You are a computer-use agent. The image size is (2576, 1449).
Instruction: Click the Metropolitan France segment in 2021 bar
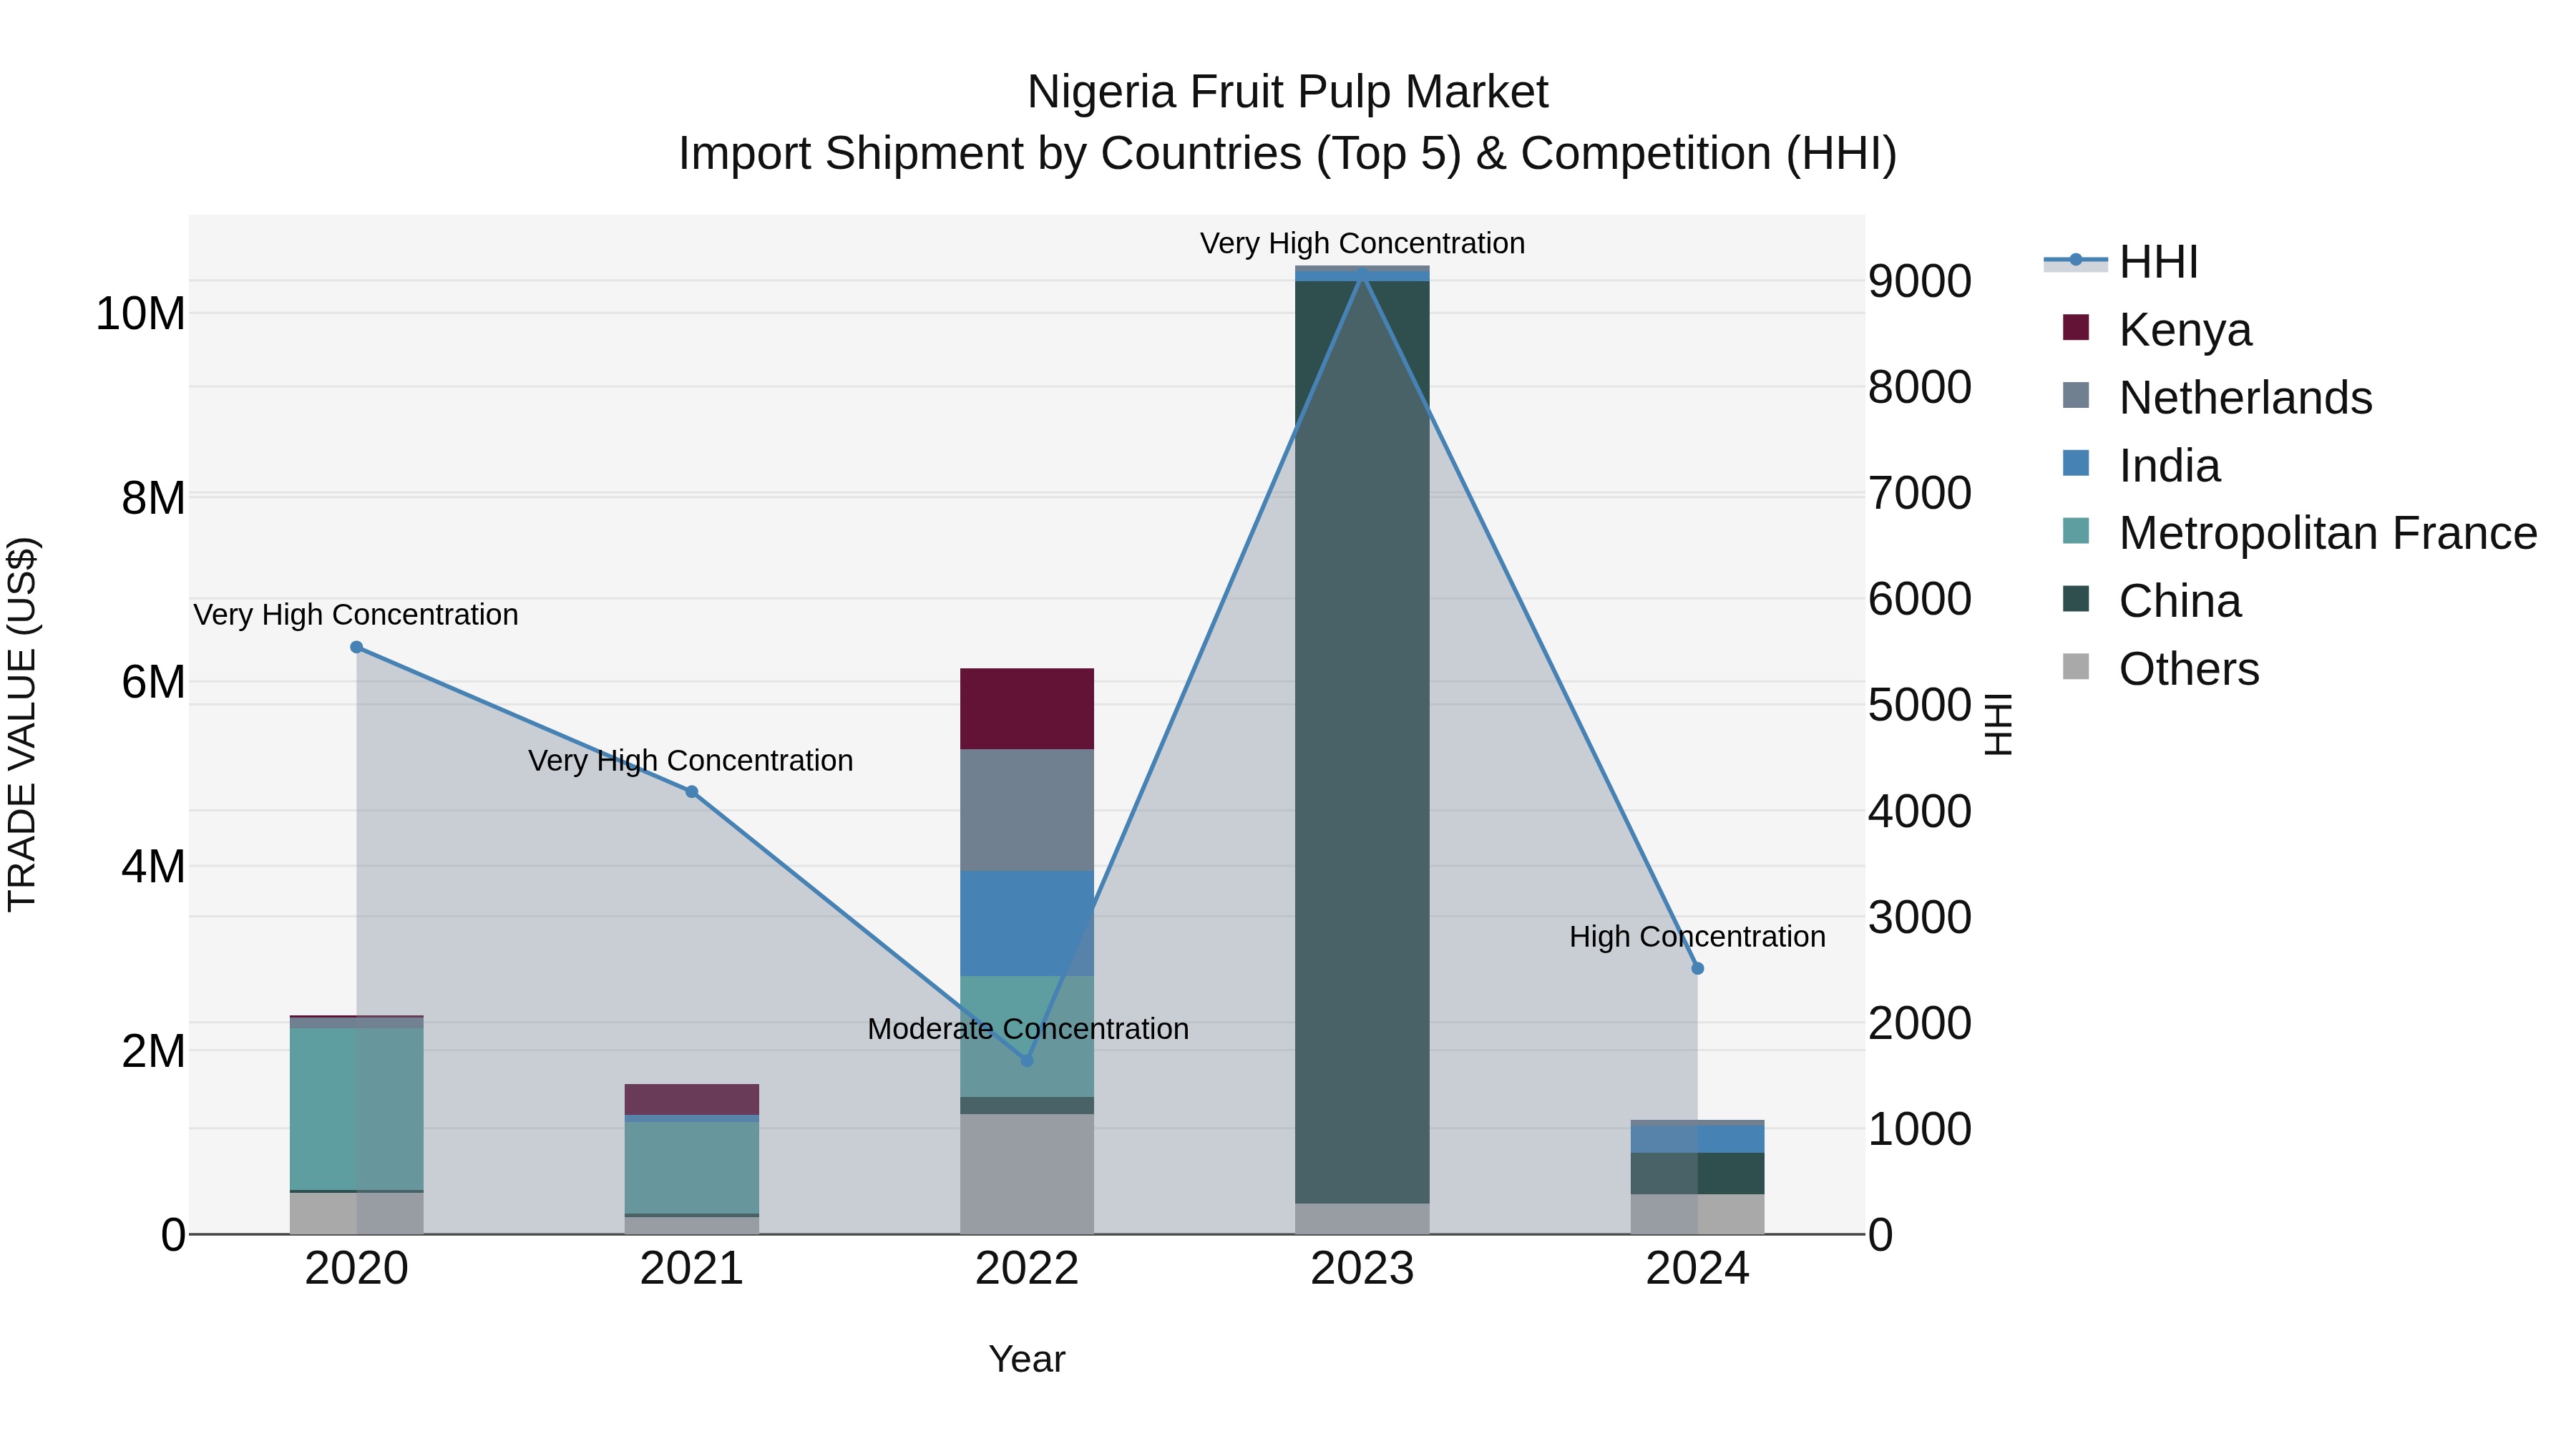click(692, 1168)
